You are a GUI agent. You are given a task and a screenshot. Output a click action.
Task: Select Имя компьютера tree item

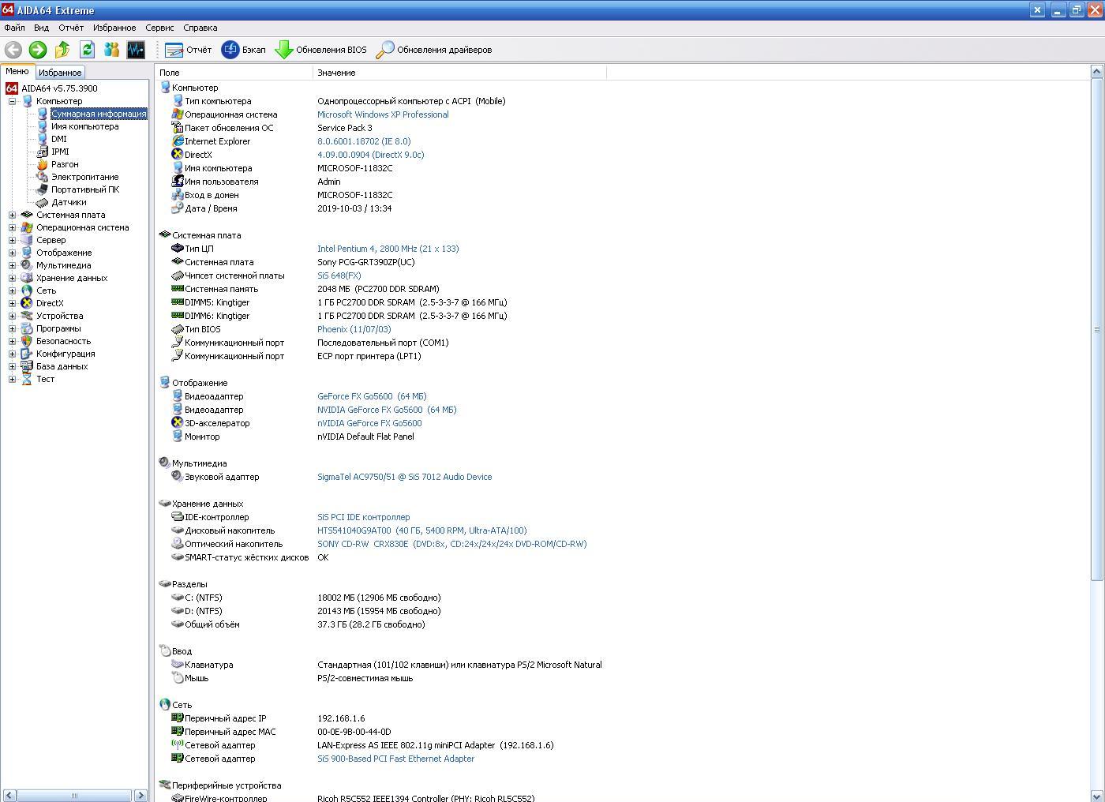pyautogui.click(x=85, y=126)
